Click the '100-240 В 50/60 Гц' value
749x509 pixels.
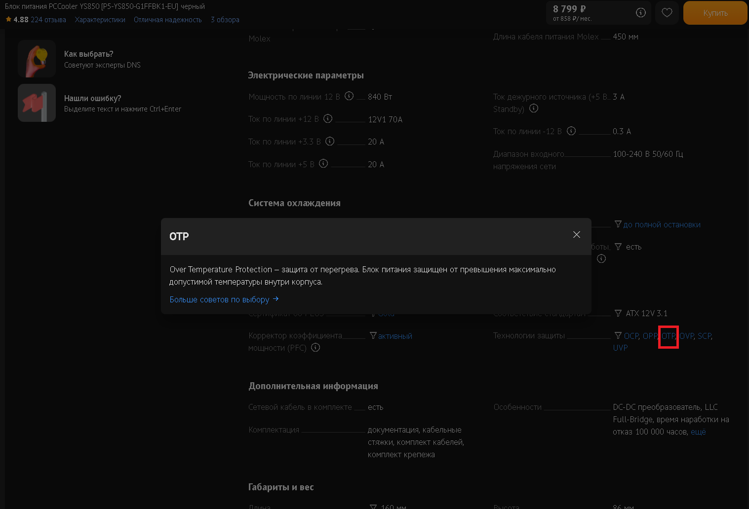coord(648,154)
